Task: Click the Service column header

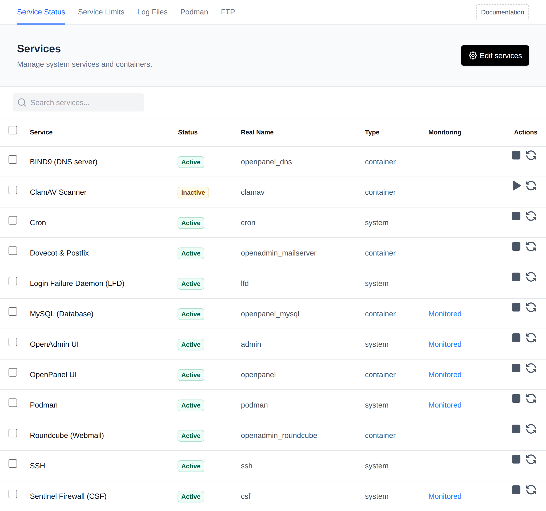Action: click(41, 132)
